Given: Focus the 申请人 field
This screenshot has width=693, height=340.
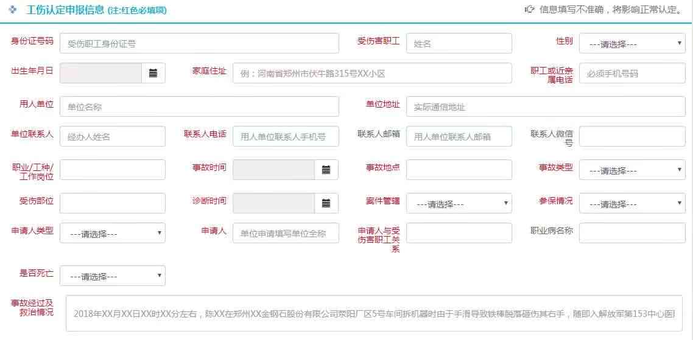Looking at the screenshot, I should coord(286,233).
